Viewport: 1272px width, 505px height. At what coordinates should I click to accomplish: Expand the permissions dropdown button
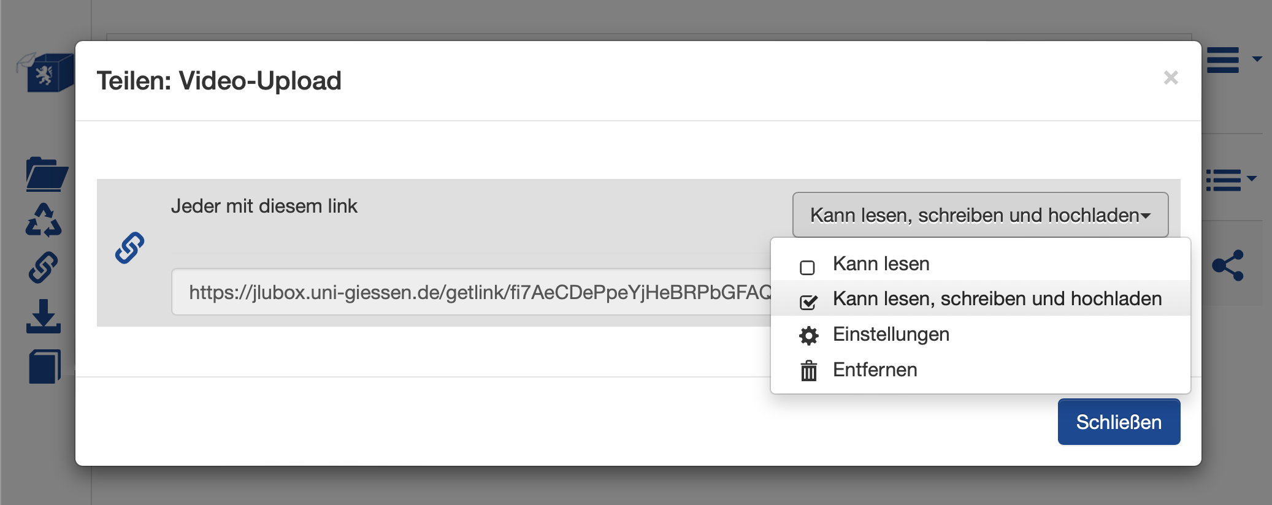coord(980,215)
